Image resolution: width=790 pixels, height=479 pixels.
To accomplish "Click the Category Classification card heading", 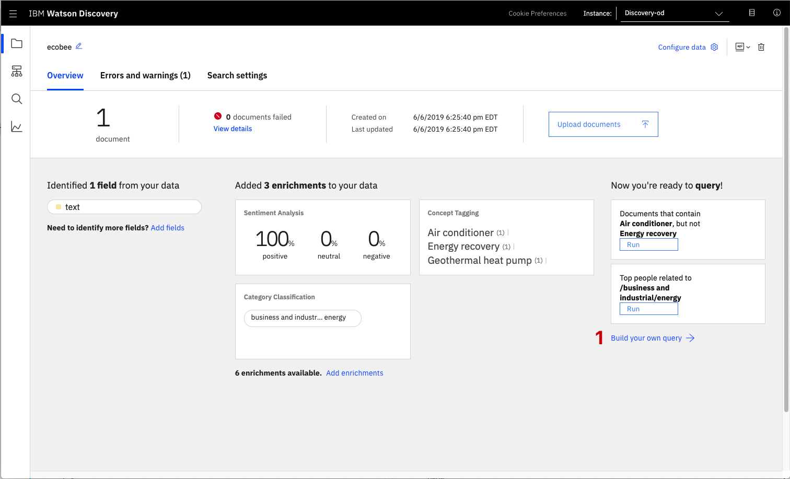I will click(x=280, y=297).
